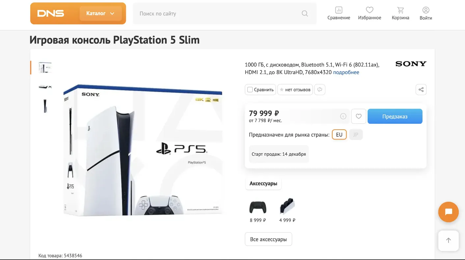Click the Поиск по сайту search field
465x260 pixels.
click(x=217, y=13)
